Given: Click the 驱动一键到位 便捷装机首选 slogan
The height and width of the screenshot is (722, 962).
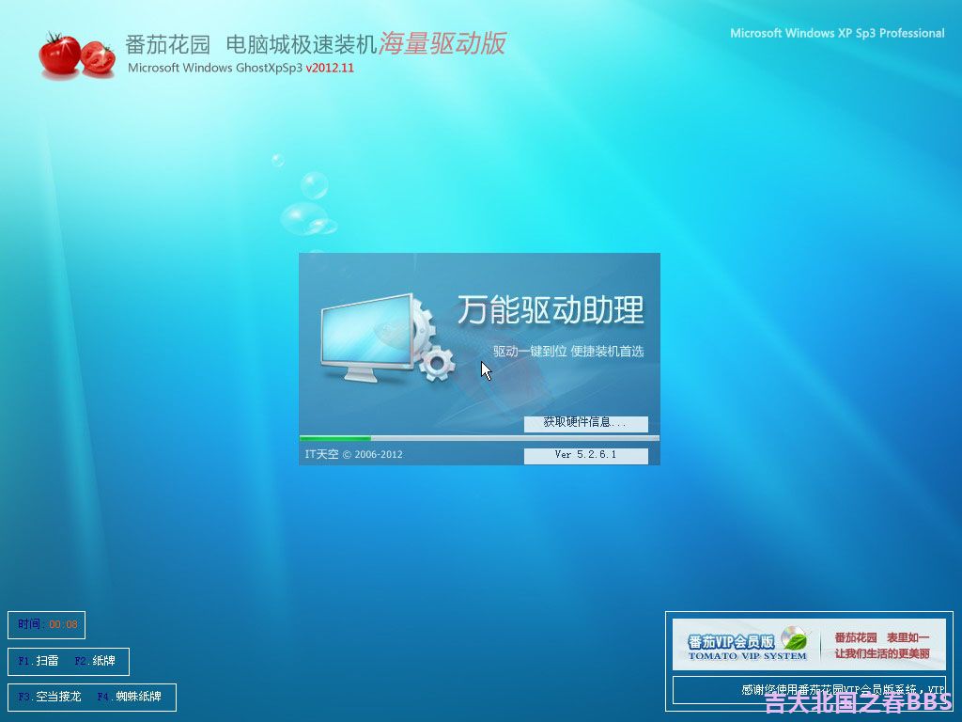Looking at the screenshot, I should pos(568,352).
